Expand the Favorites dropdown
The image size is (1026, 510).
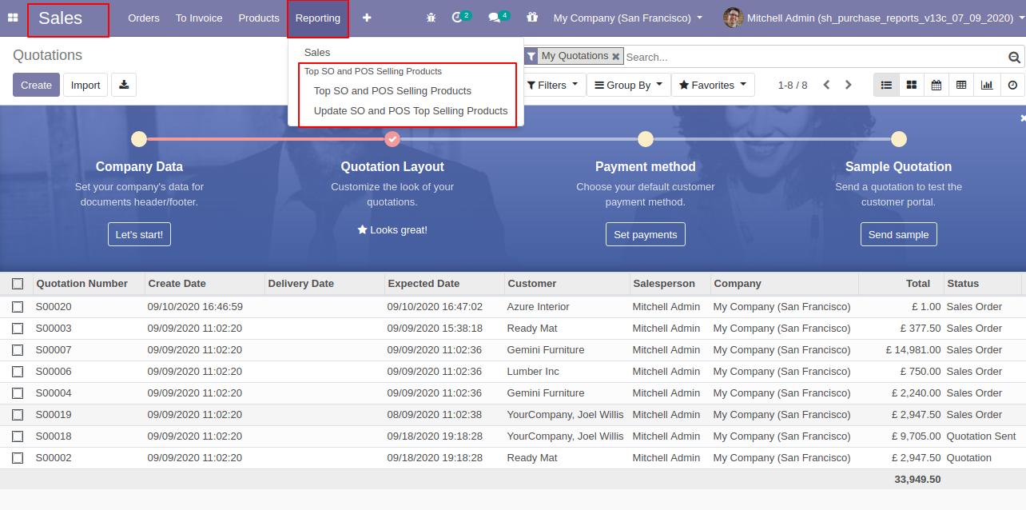point(713,85)
